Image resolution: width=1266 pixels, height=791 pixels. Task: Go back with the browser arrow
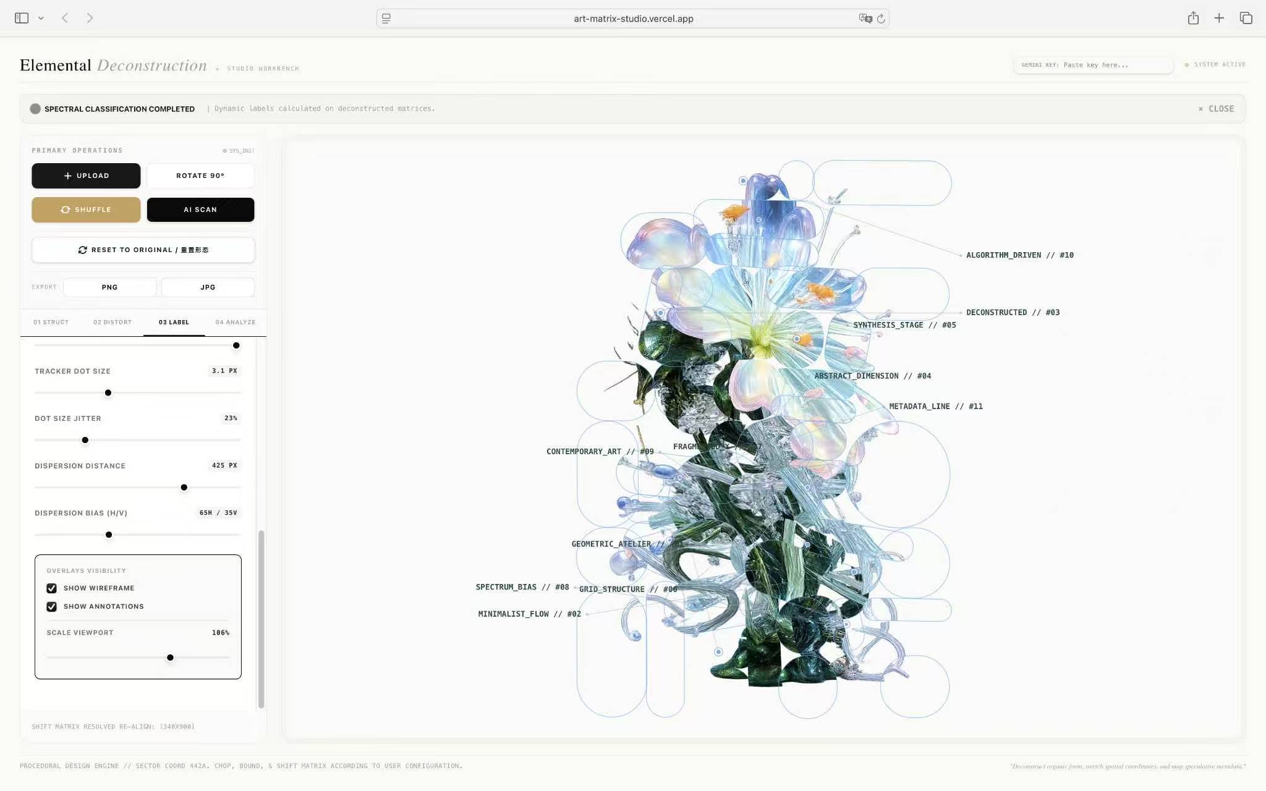click(65, 18)
